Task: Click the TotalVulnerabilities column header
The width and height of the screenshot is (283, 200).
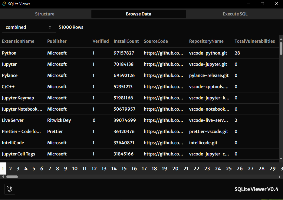Action: pos(255,41)
